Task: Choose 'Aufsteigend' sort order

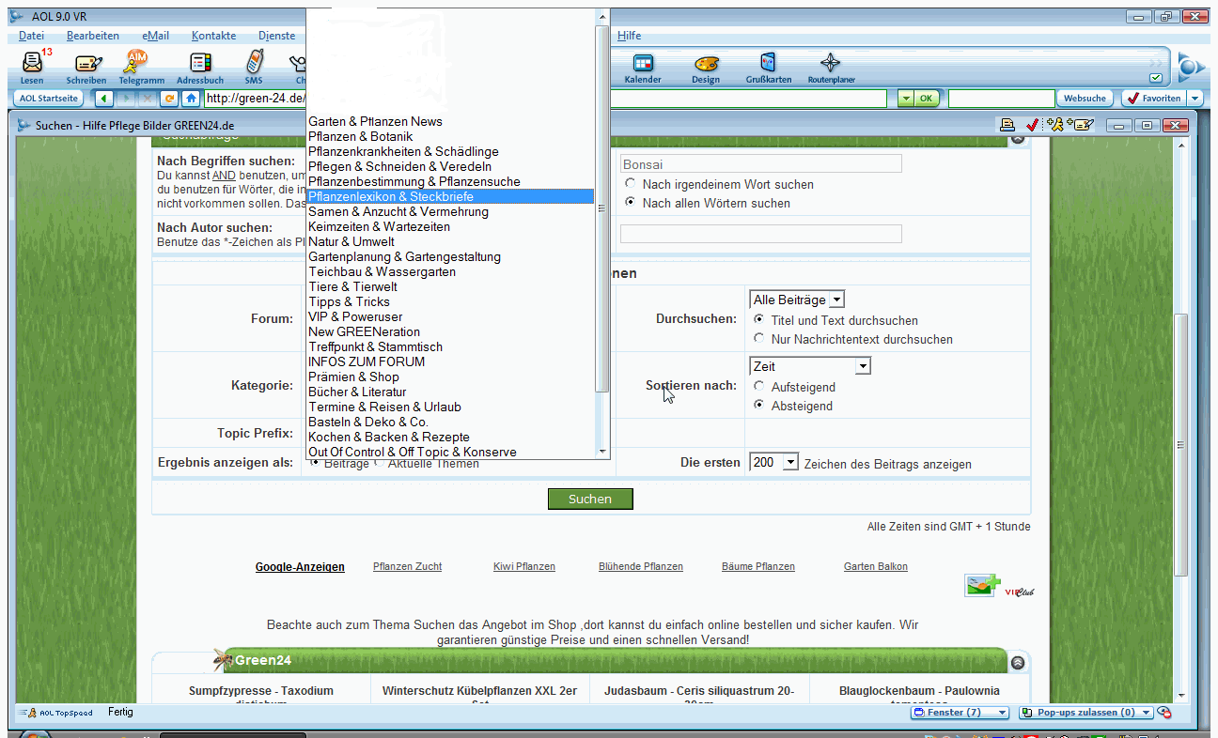Action: point(759,386)
